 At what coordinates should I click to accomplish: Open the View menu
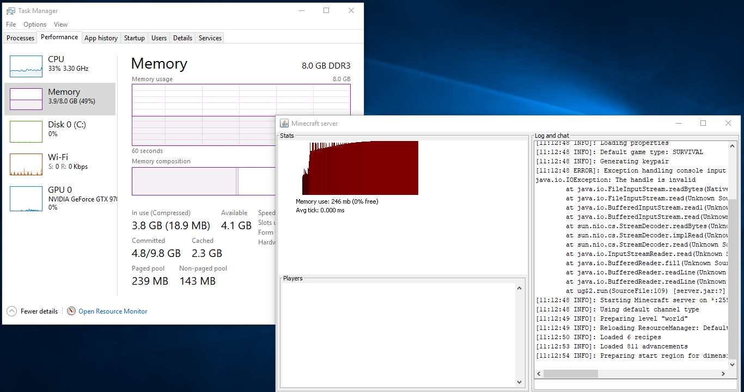[61, 24]
